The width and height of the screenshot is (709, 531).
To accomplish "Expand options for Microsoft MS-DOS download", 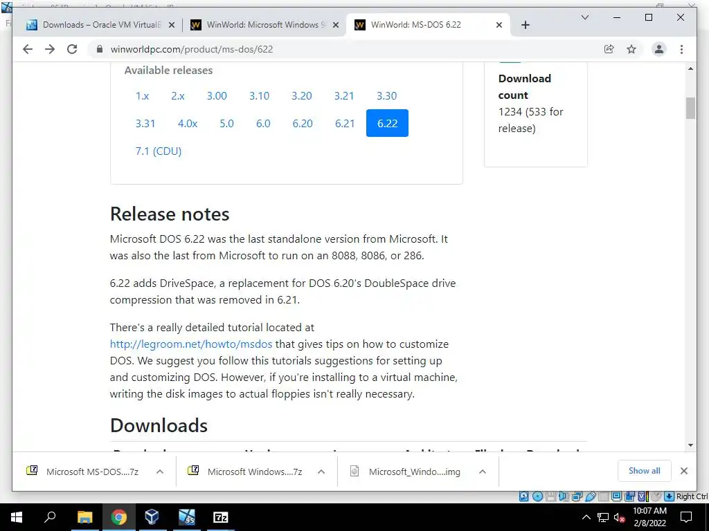I will [x=160, y=472].
